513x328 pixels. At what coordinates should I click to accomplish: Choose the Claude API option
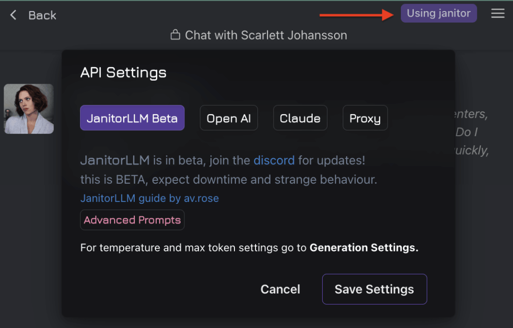coord(300,118)
